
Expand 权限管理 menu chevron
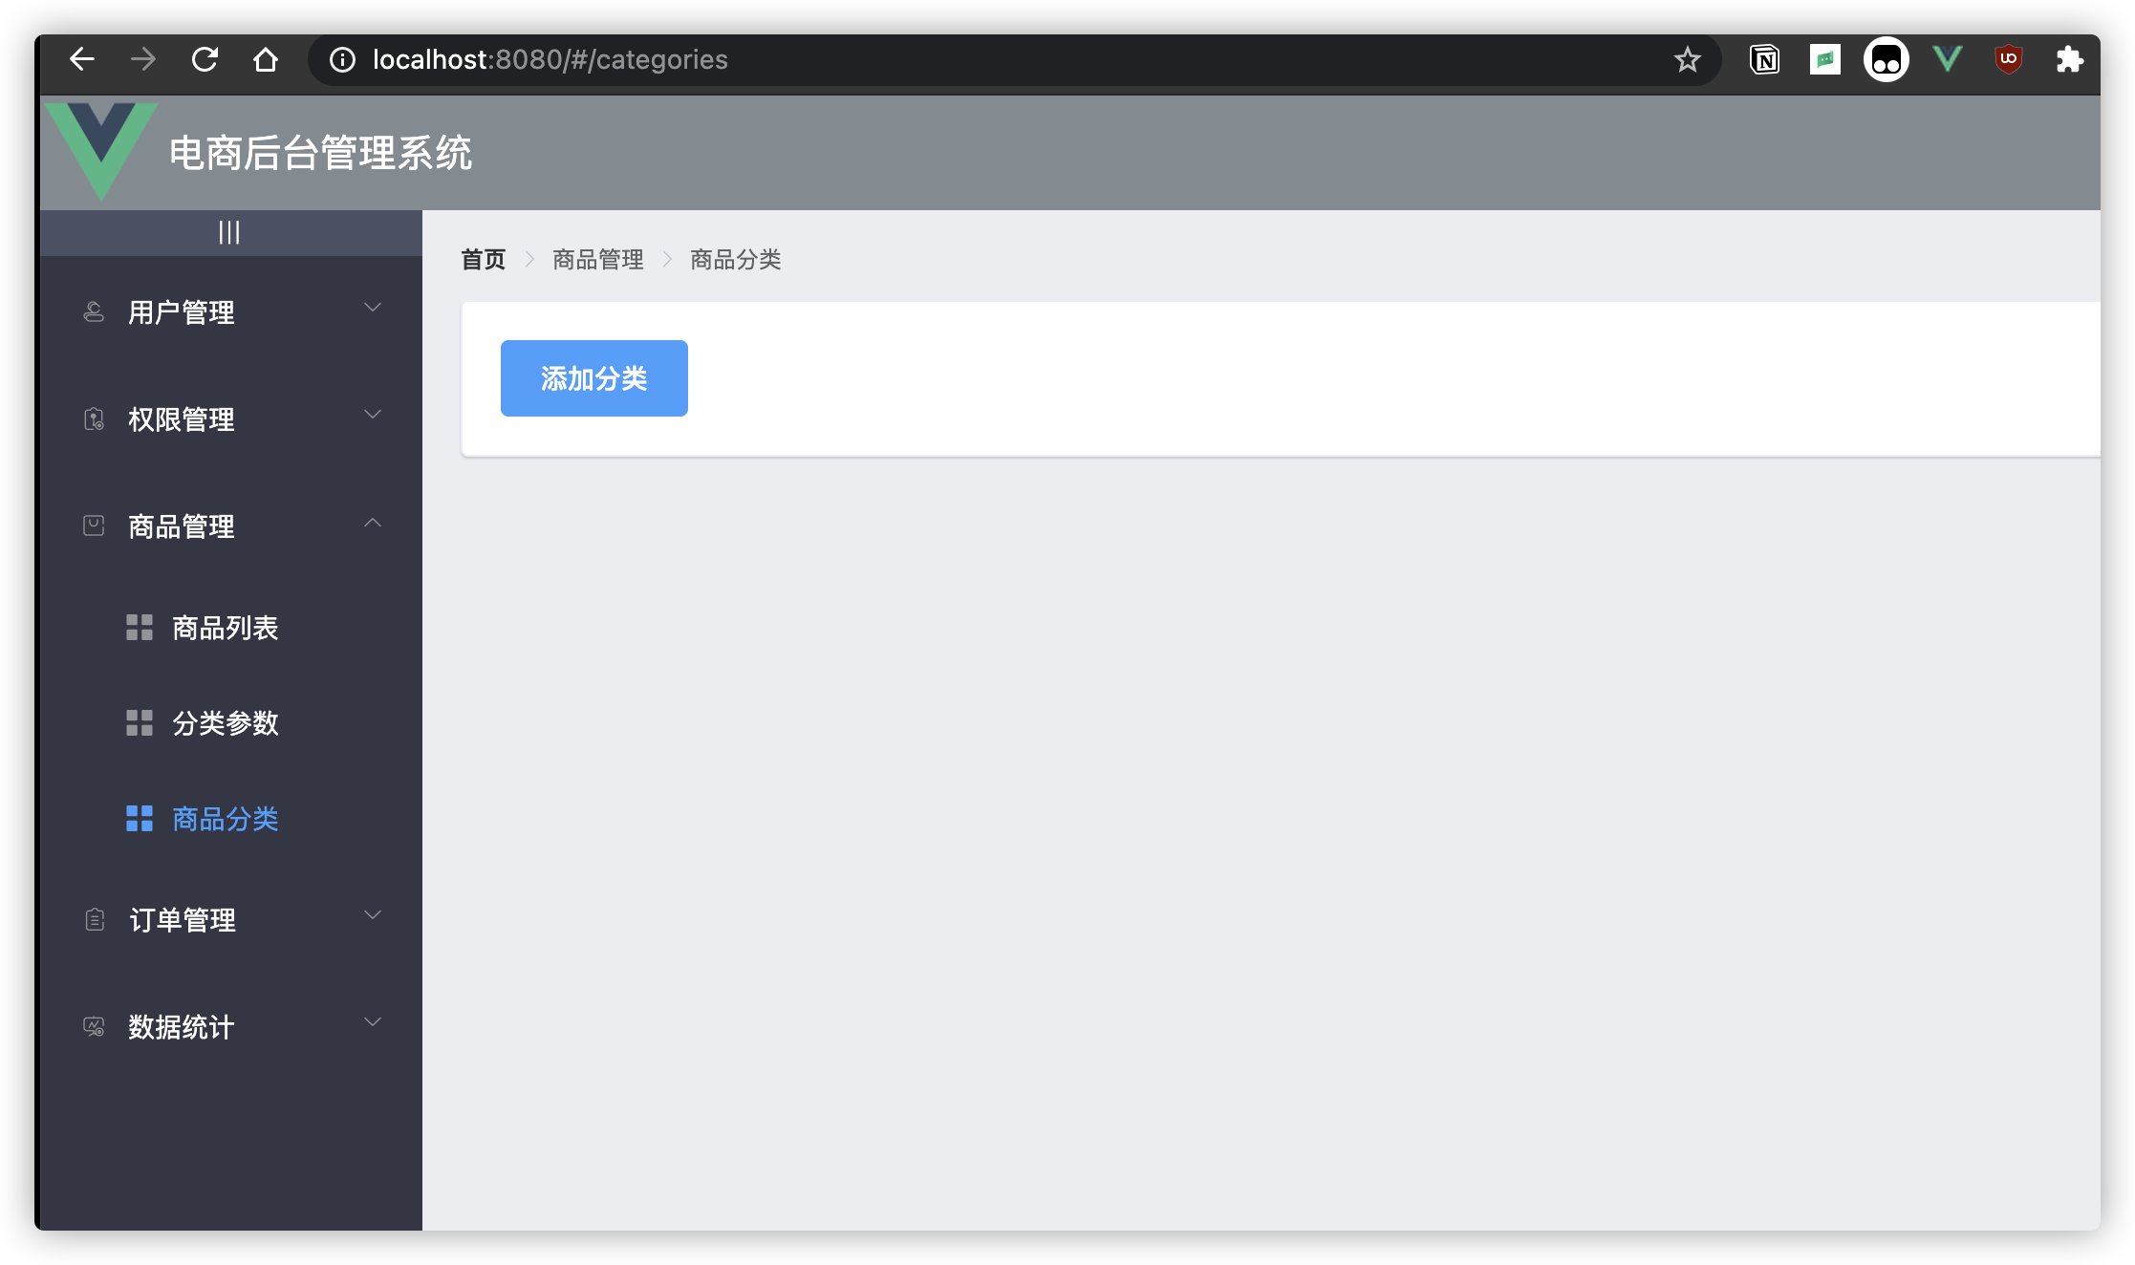point(373,415)
